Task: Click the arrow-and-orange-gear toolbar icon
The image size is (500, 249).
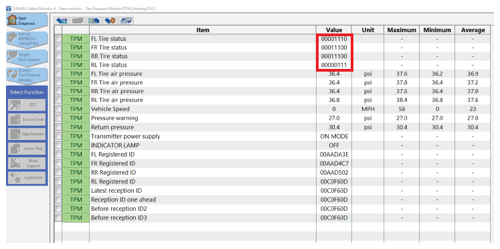Action: coord(110,21)
